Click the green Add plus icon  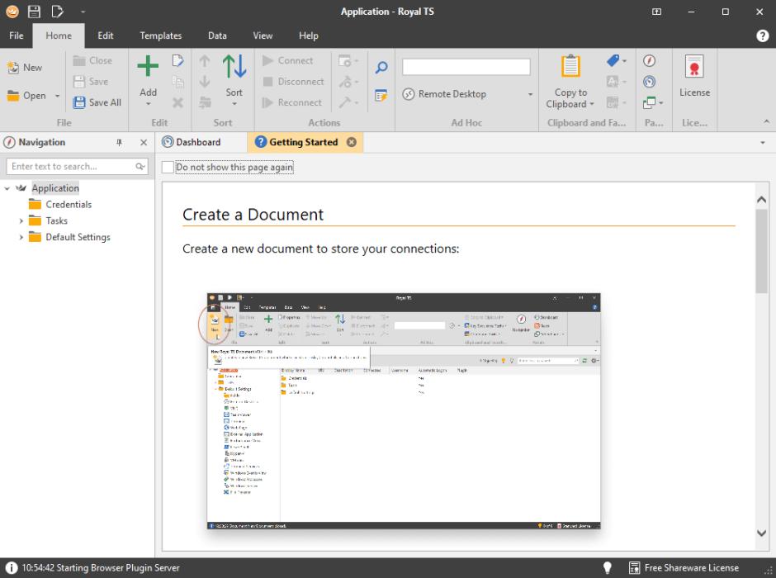[148, 66]
